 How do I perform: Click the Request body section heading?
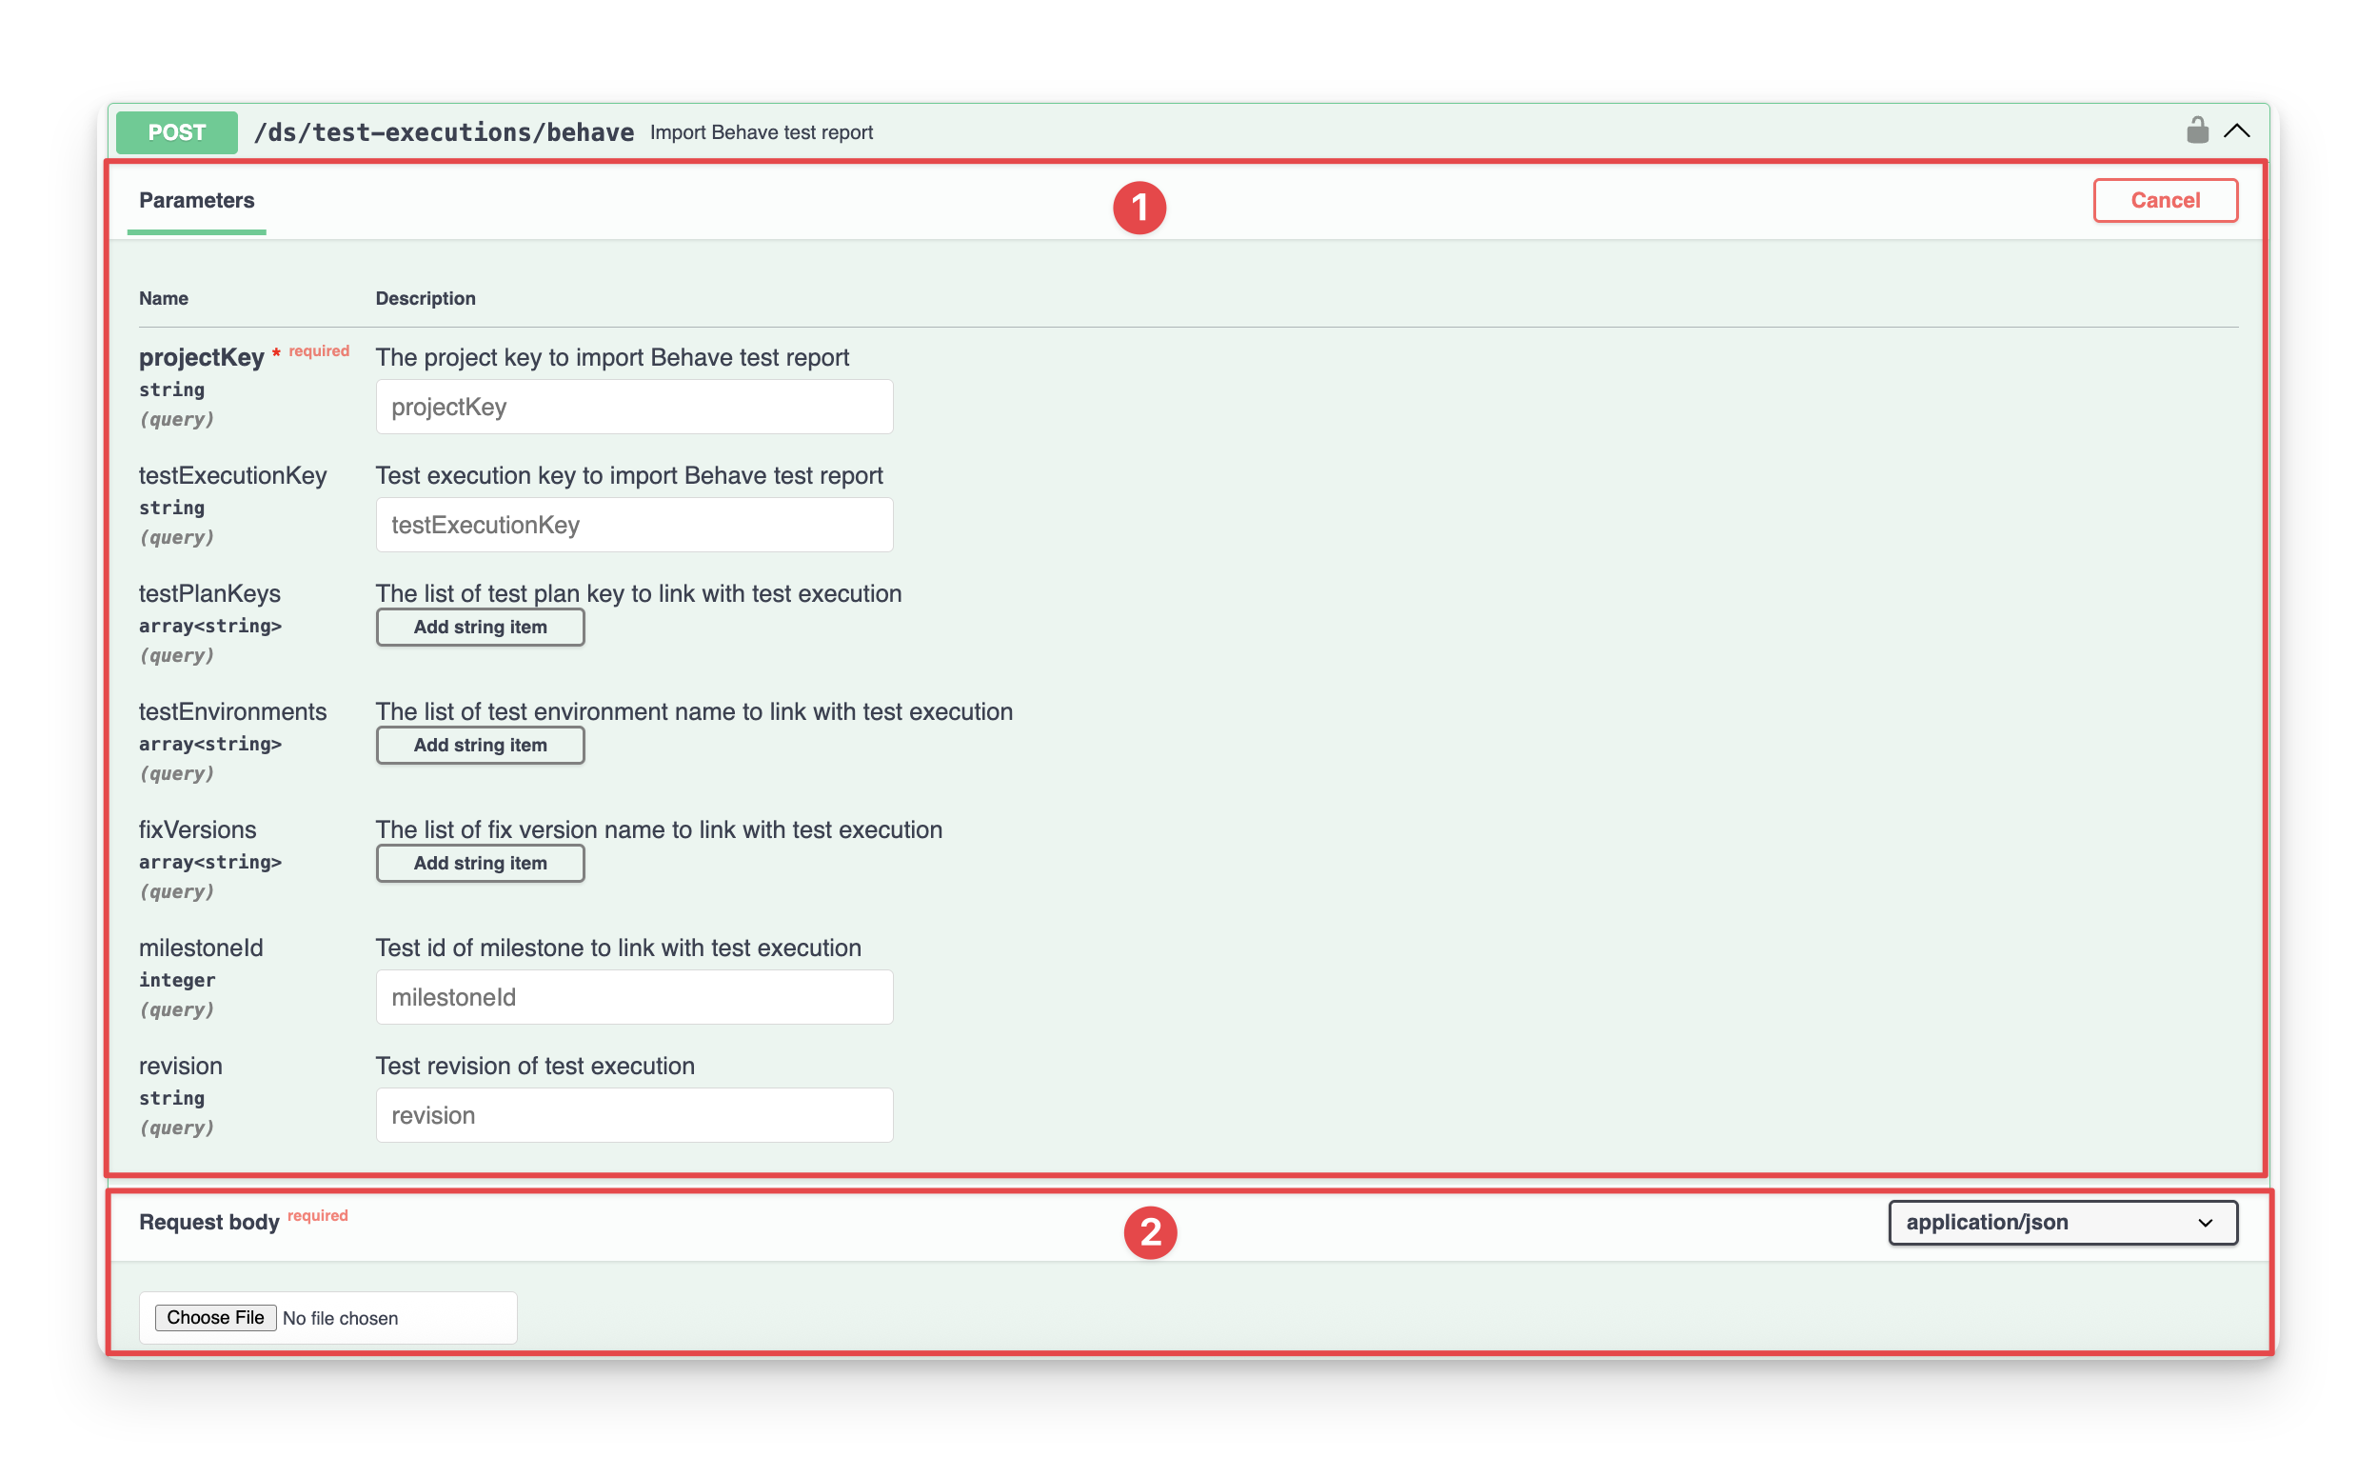coord(209,1223)
